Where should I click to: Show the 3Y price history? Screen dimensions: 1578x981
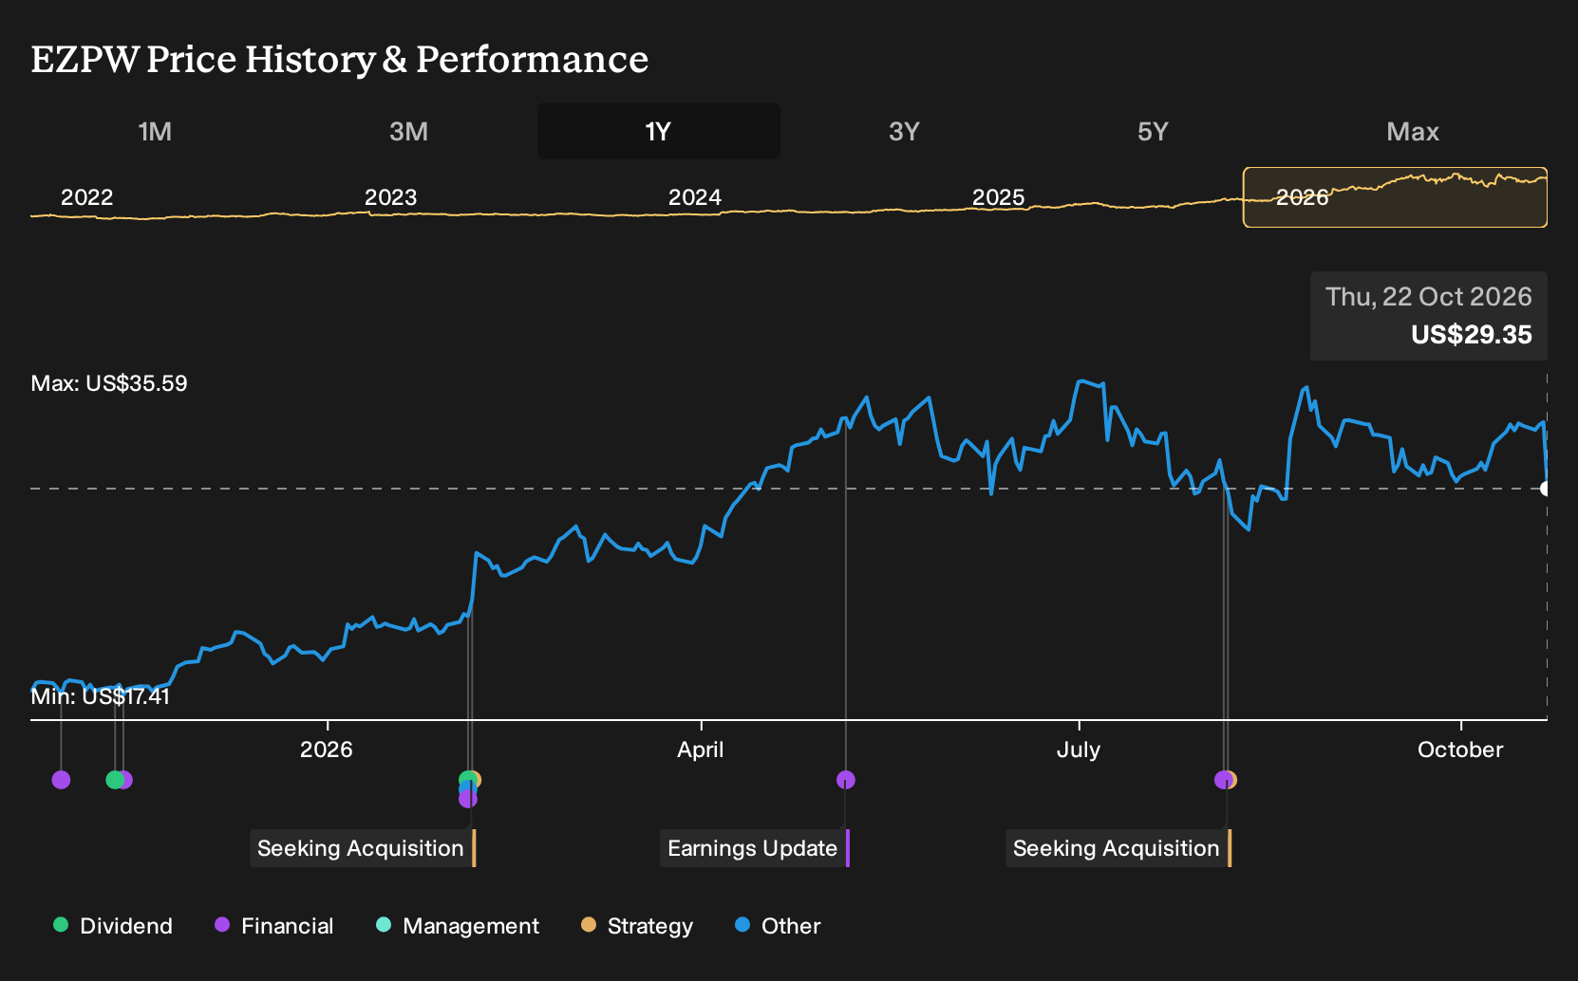904,131
